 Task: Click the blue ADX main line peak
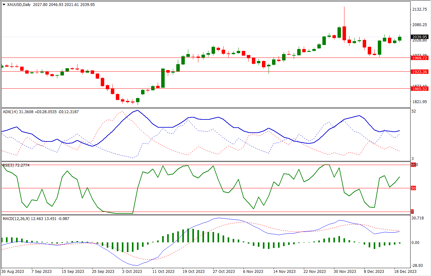click(137, 111)
